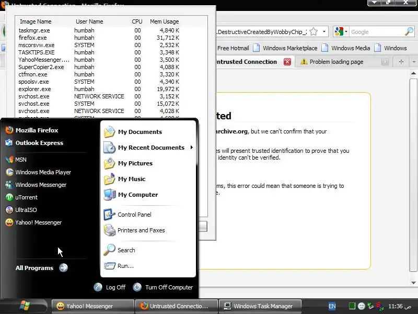This screenshot has height=314, width=418.
Task: Switch to Windows Task Manager taskbar item
Action: pyautogui.click(x=260, y=306)
